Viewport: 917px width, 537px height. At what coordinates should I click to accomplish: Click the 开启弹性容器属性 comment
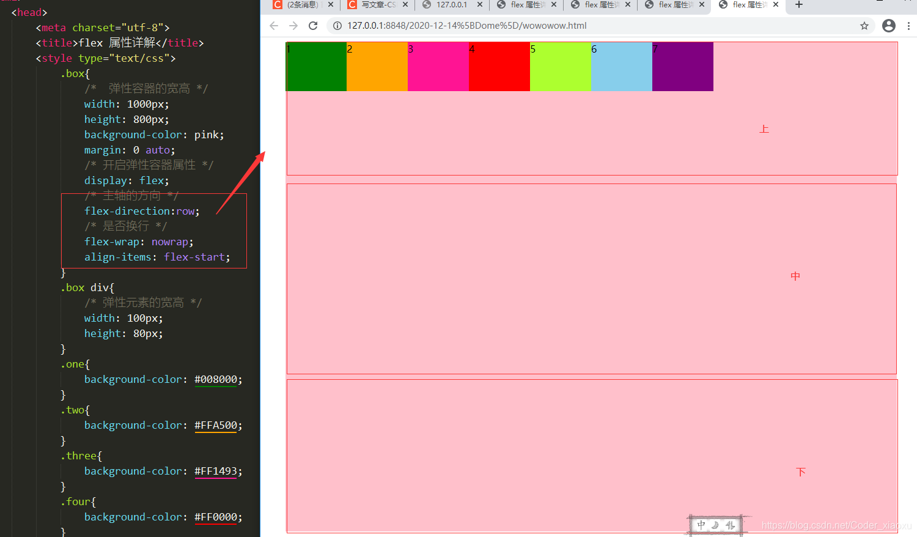pos(149,165)
